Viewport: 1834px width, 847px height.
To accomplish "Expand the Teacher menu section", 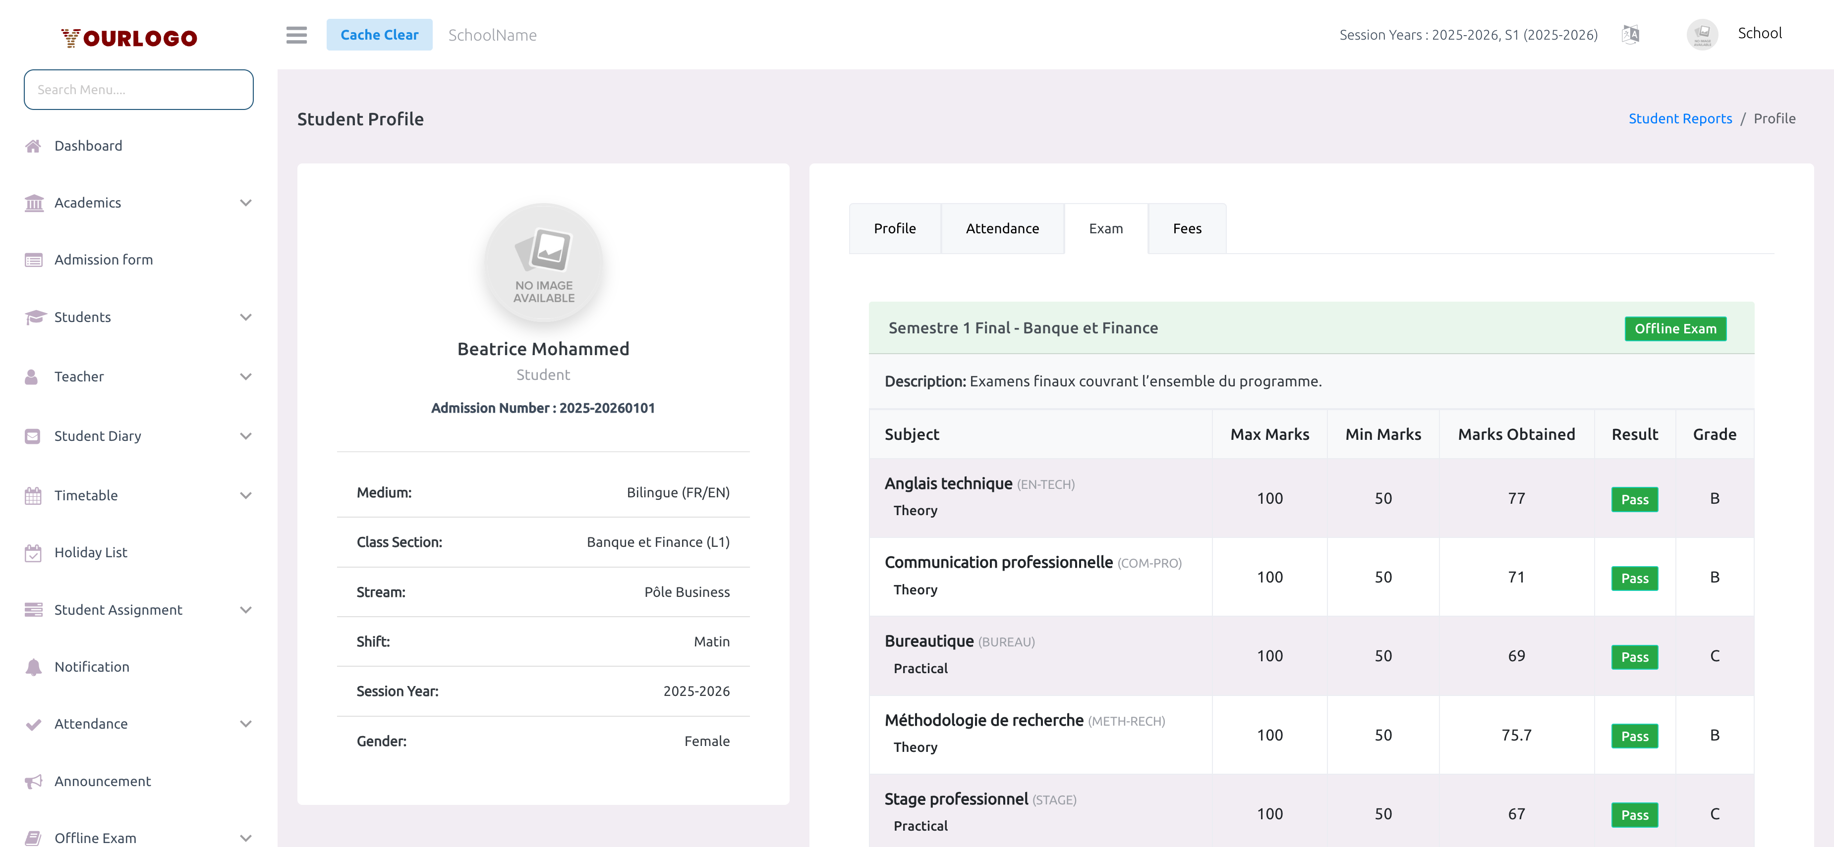I will click(x=246, y=376).
